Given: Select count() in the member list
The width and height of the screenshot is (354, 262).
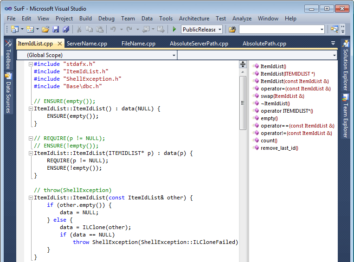Looking at the screenshot, I should [269, 141].
